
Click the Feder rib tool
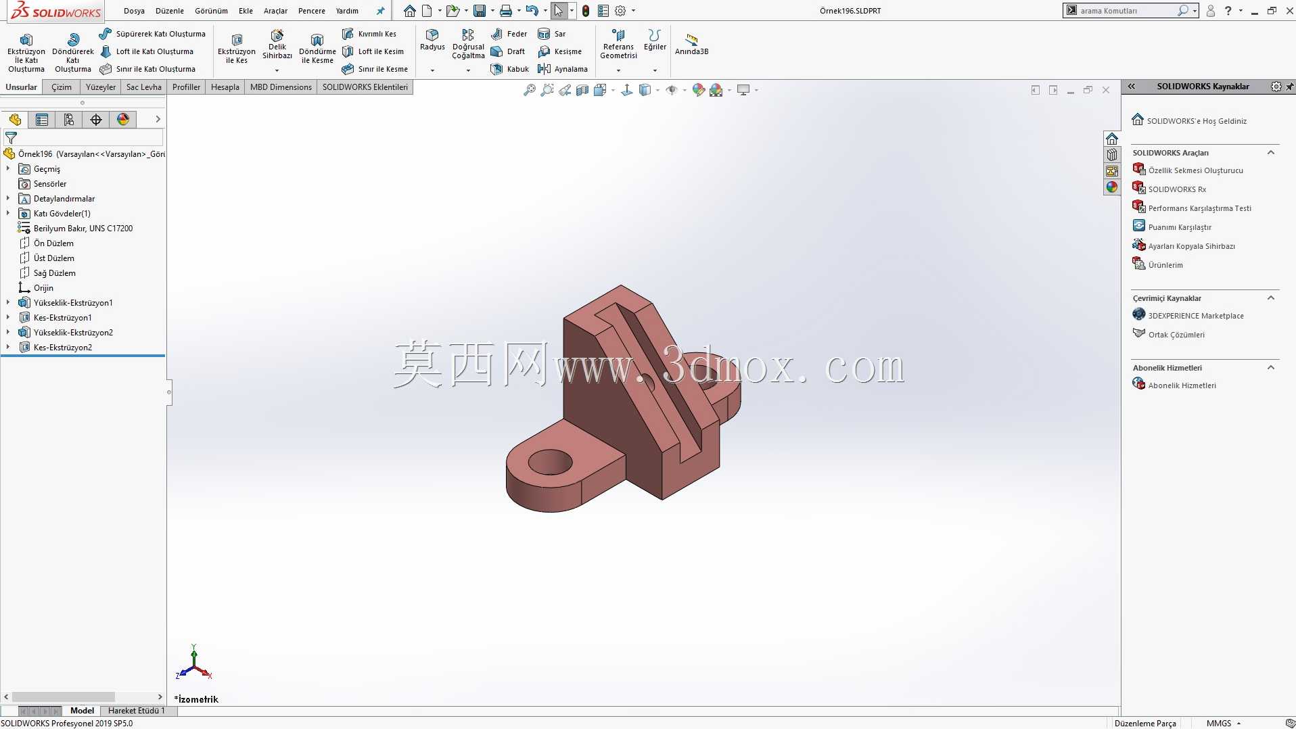click(x=509, y=34)
